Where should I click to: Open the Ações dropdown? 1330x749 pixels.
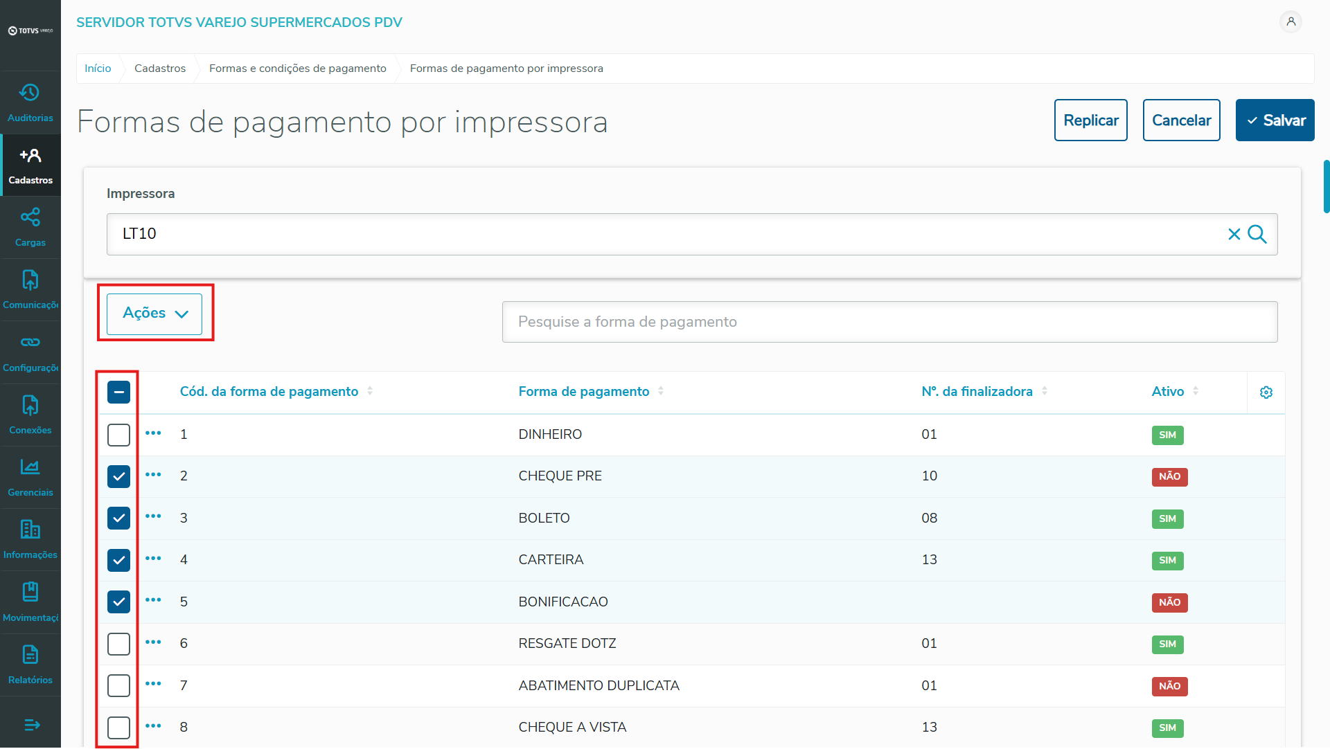point(154,314)
